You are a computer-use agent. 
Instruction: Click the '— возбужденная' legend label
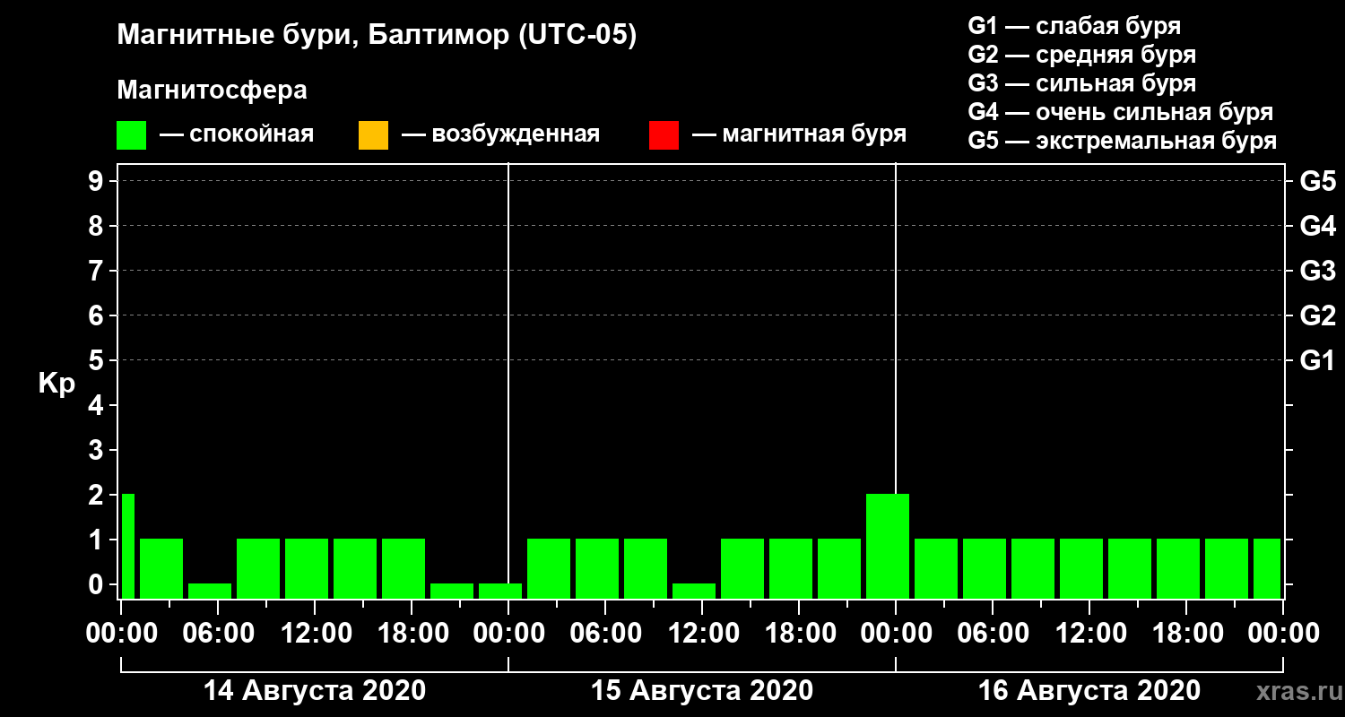tap(500, 134)
